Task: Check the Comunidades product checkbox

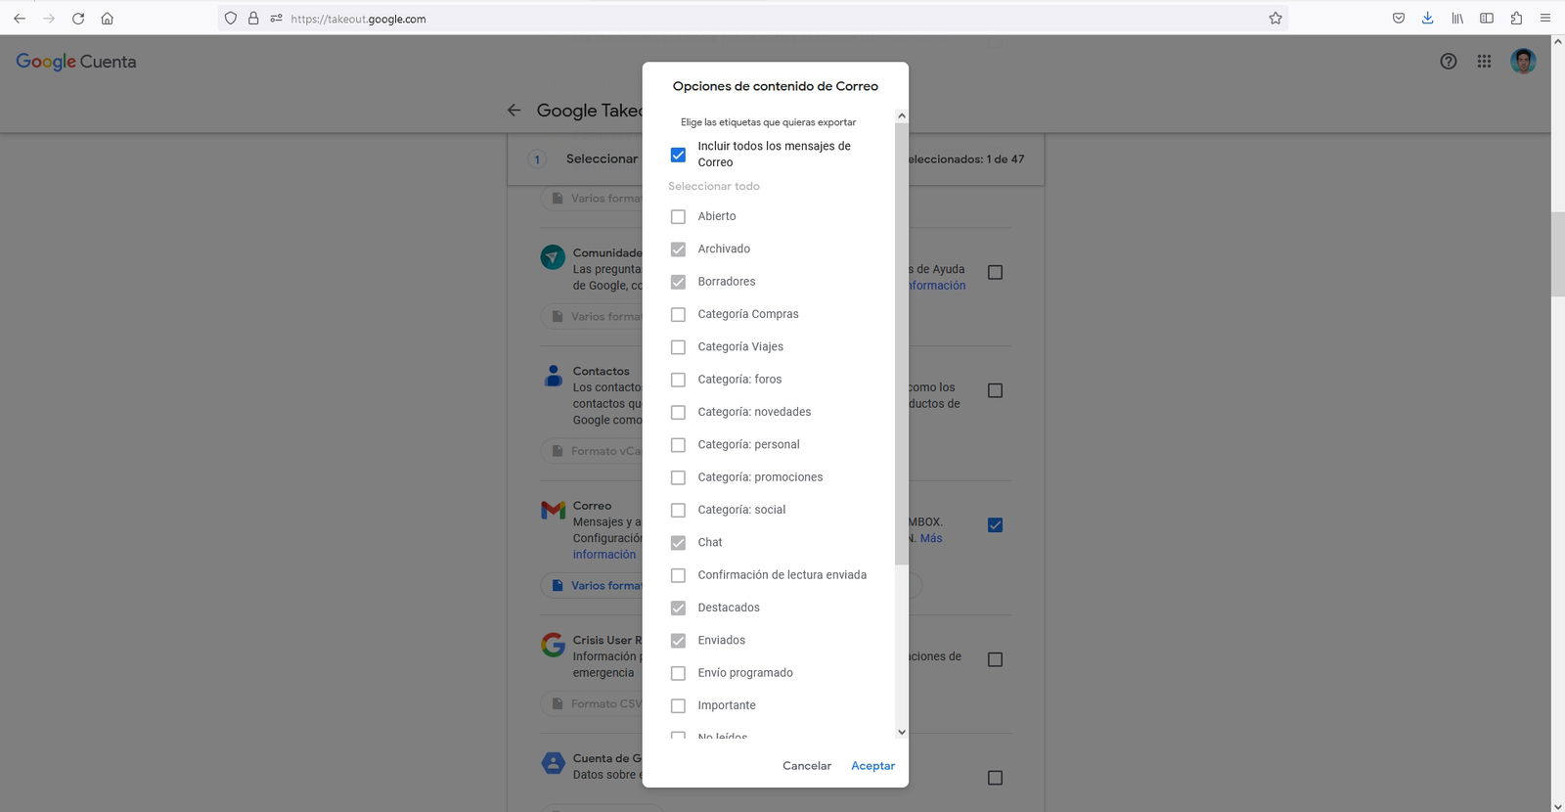Action: coord(995,272)
